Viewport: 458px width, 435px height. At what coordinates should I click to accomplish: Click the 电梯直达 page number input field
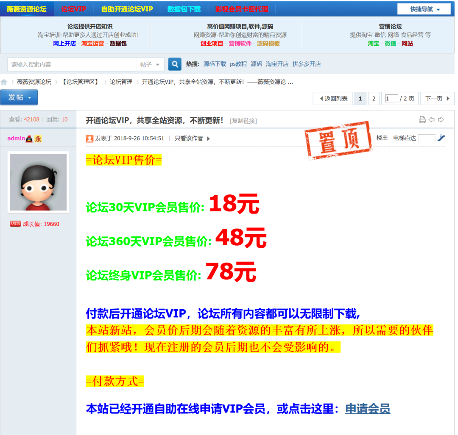point(427,138)
